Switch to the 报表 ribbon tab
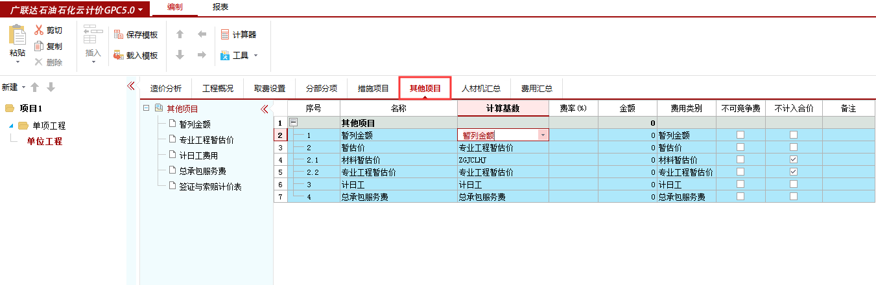Image resolution: width=876 pixels, height=285 pixels. pyautogui.click(x=220, y=7)
